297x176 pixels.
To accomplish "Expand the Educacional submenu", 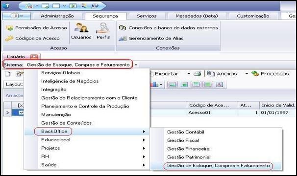I will click(x=87, y=140).
